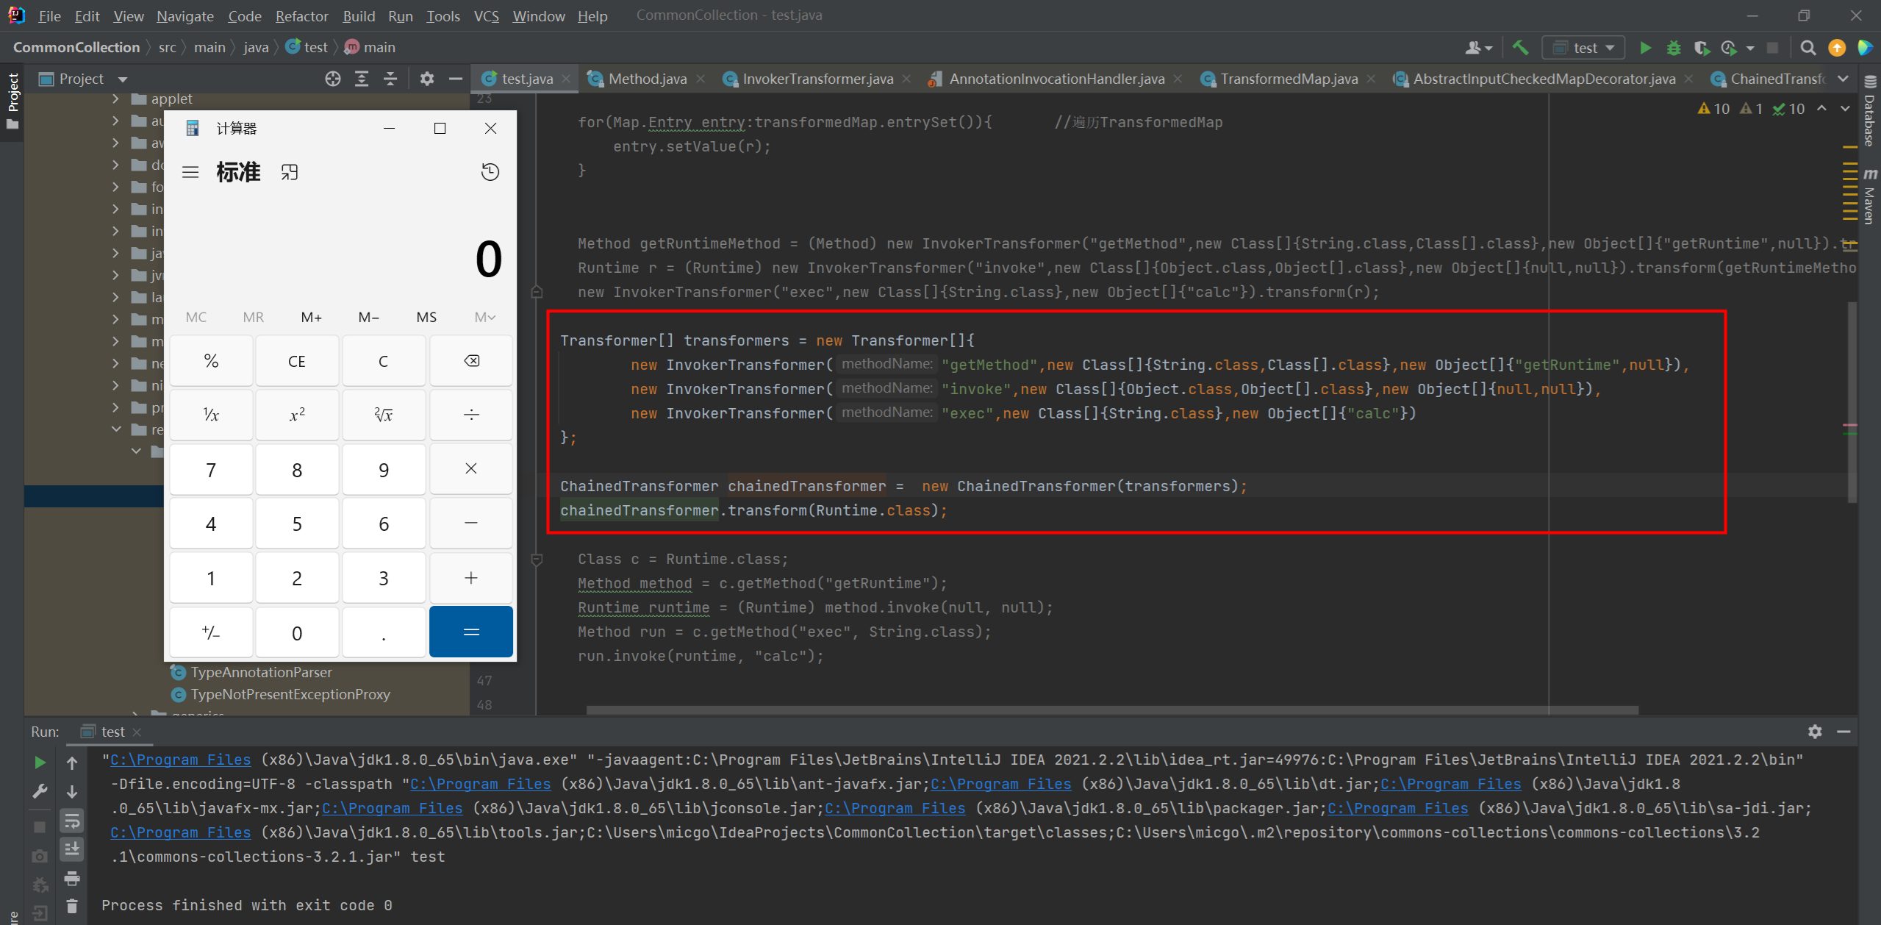Run with coverage from the shield icon
The image size is (1881, 925).
click(1702, 48)
